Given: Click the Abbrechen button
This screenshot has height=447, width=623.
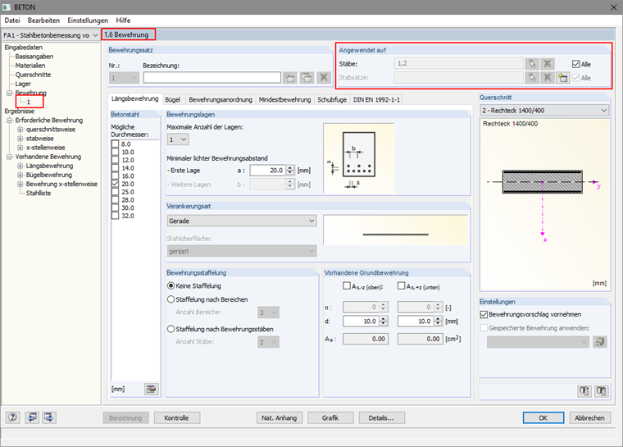Looking at the screenshot, I should (590, 417).
